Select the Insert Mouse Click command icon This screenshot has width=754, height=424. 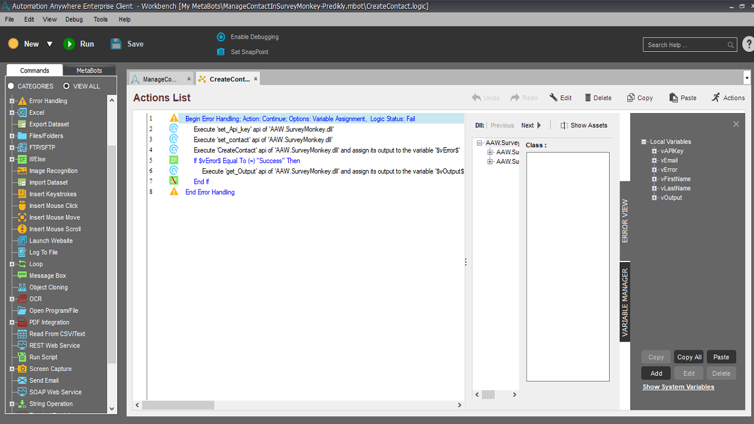[22, 206]
